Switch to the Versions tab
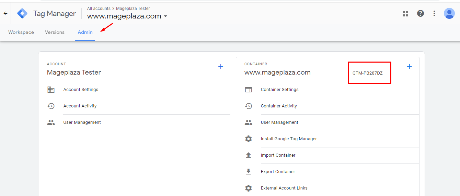This screenshot has height=196, width=460. 55,32
